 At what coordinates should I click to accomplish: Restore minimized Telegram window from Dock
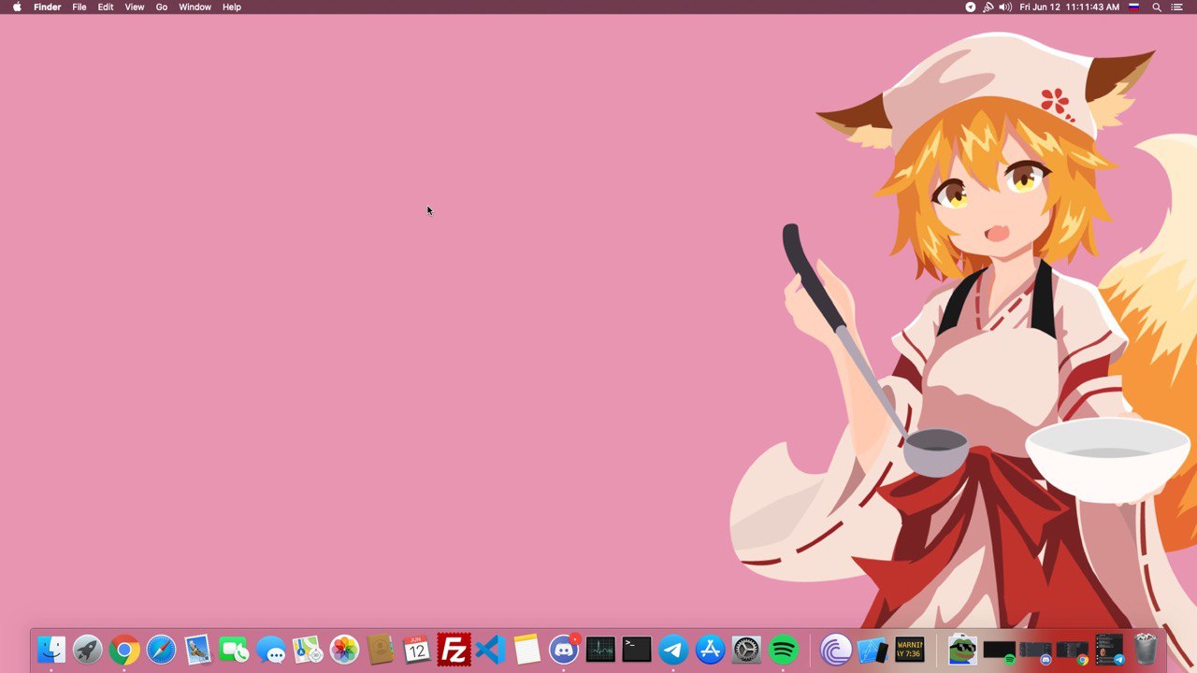point(1109,649)
